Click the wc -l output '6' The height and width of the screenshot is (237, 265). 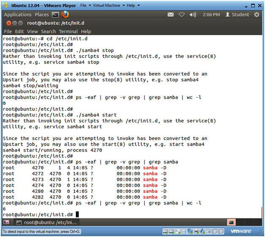(x=4, y=209)
